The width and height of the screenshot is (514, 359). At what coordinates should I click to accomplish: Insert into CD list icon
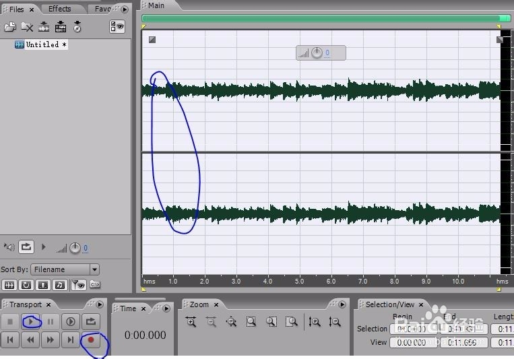(x=61, y=27)
